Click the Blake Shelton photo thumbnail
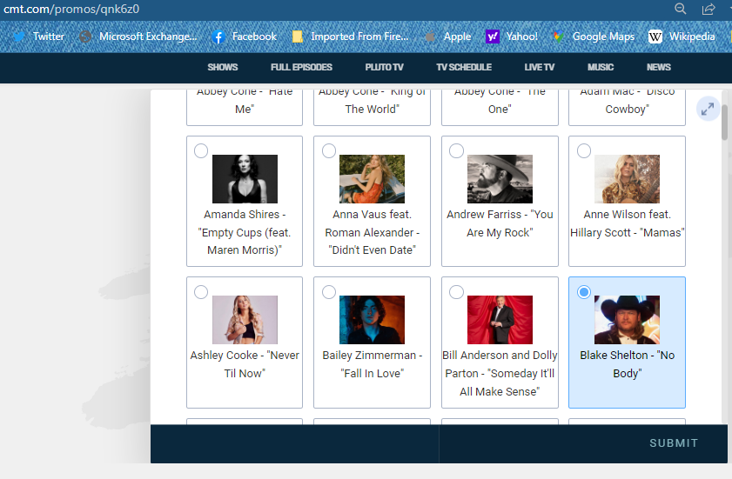Image resolution: width=732 pixels, height=479 pixels. tap(627, 320)
